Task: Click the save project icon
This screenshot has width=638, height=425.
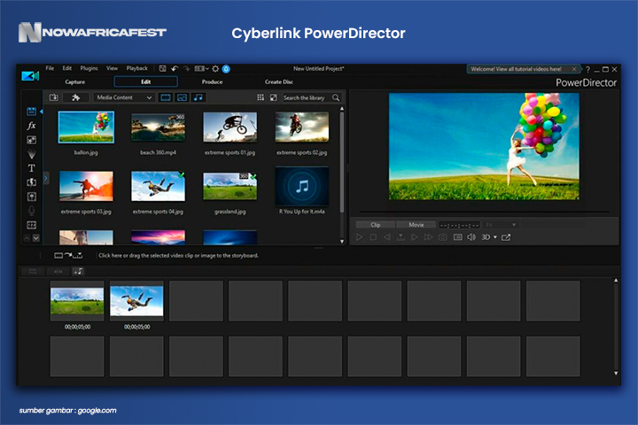Action: pos(162,69)
